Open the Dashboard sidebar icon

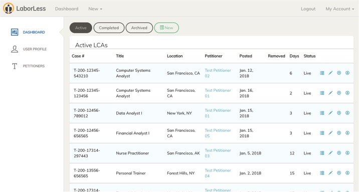15,32
